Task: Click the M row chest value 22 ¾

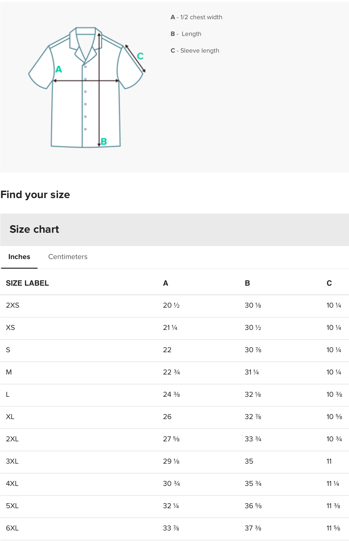Action: pyautogui.click(x=171, y=372)
